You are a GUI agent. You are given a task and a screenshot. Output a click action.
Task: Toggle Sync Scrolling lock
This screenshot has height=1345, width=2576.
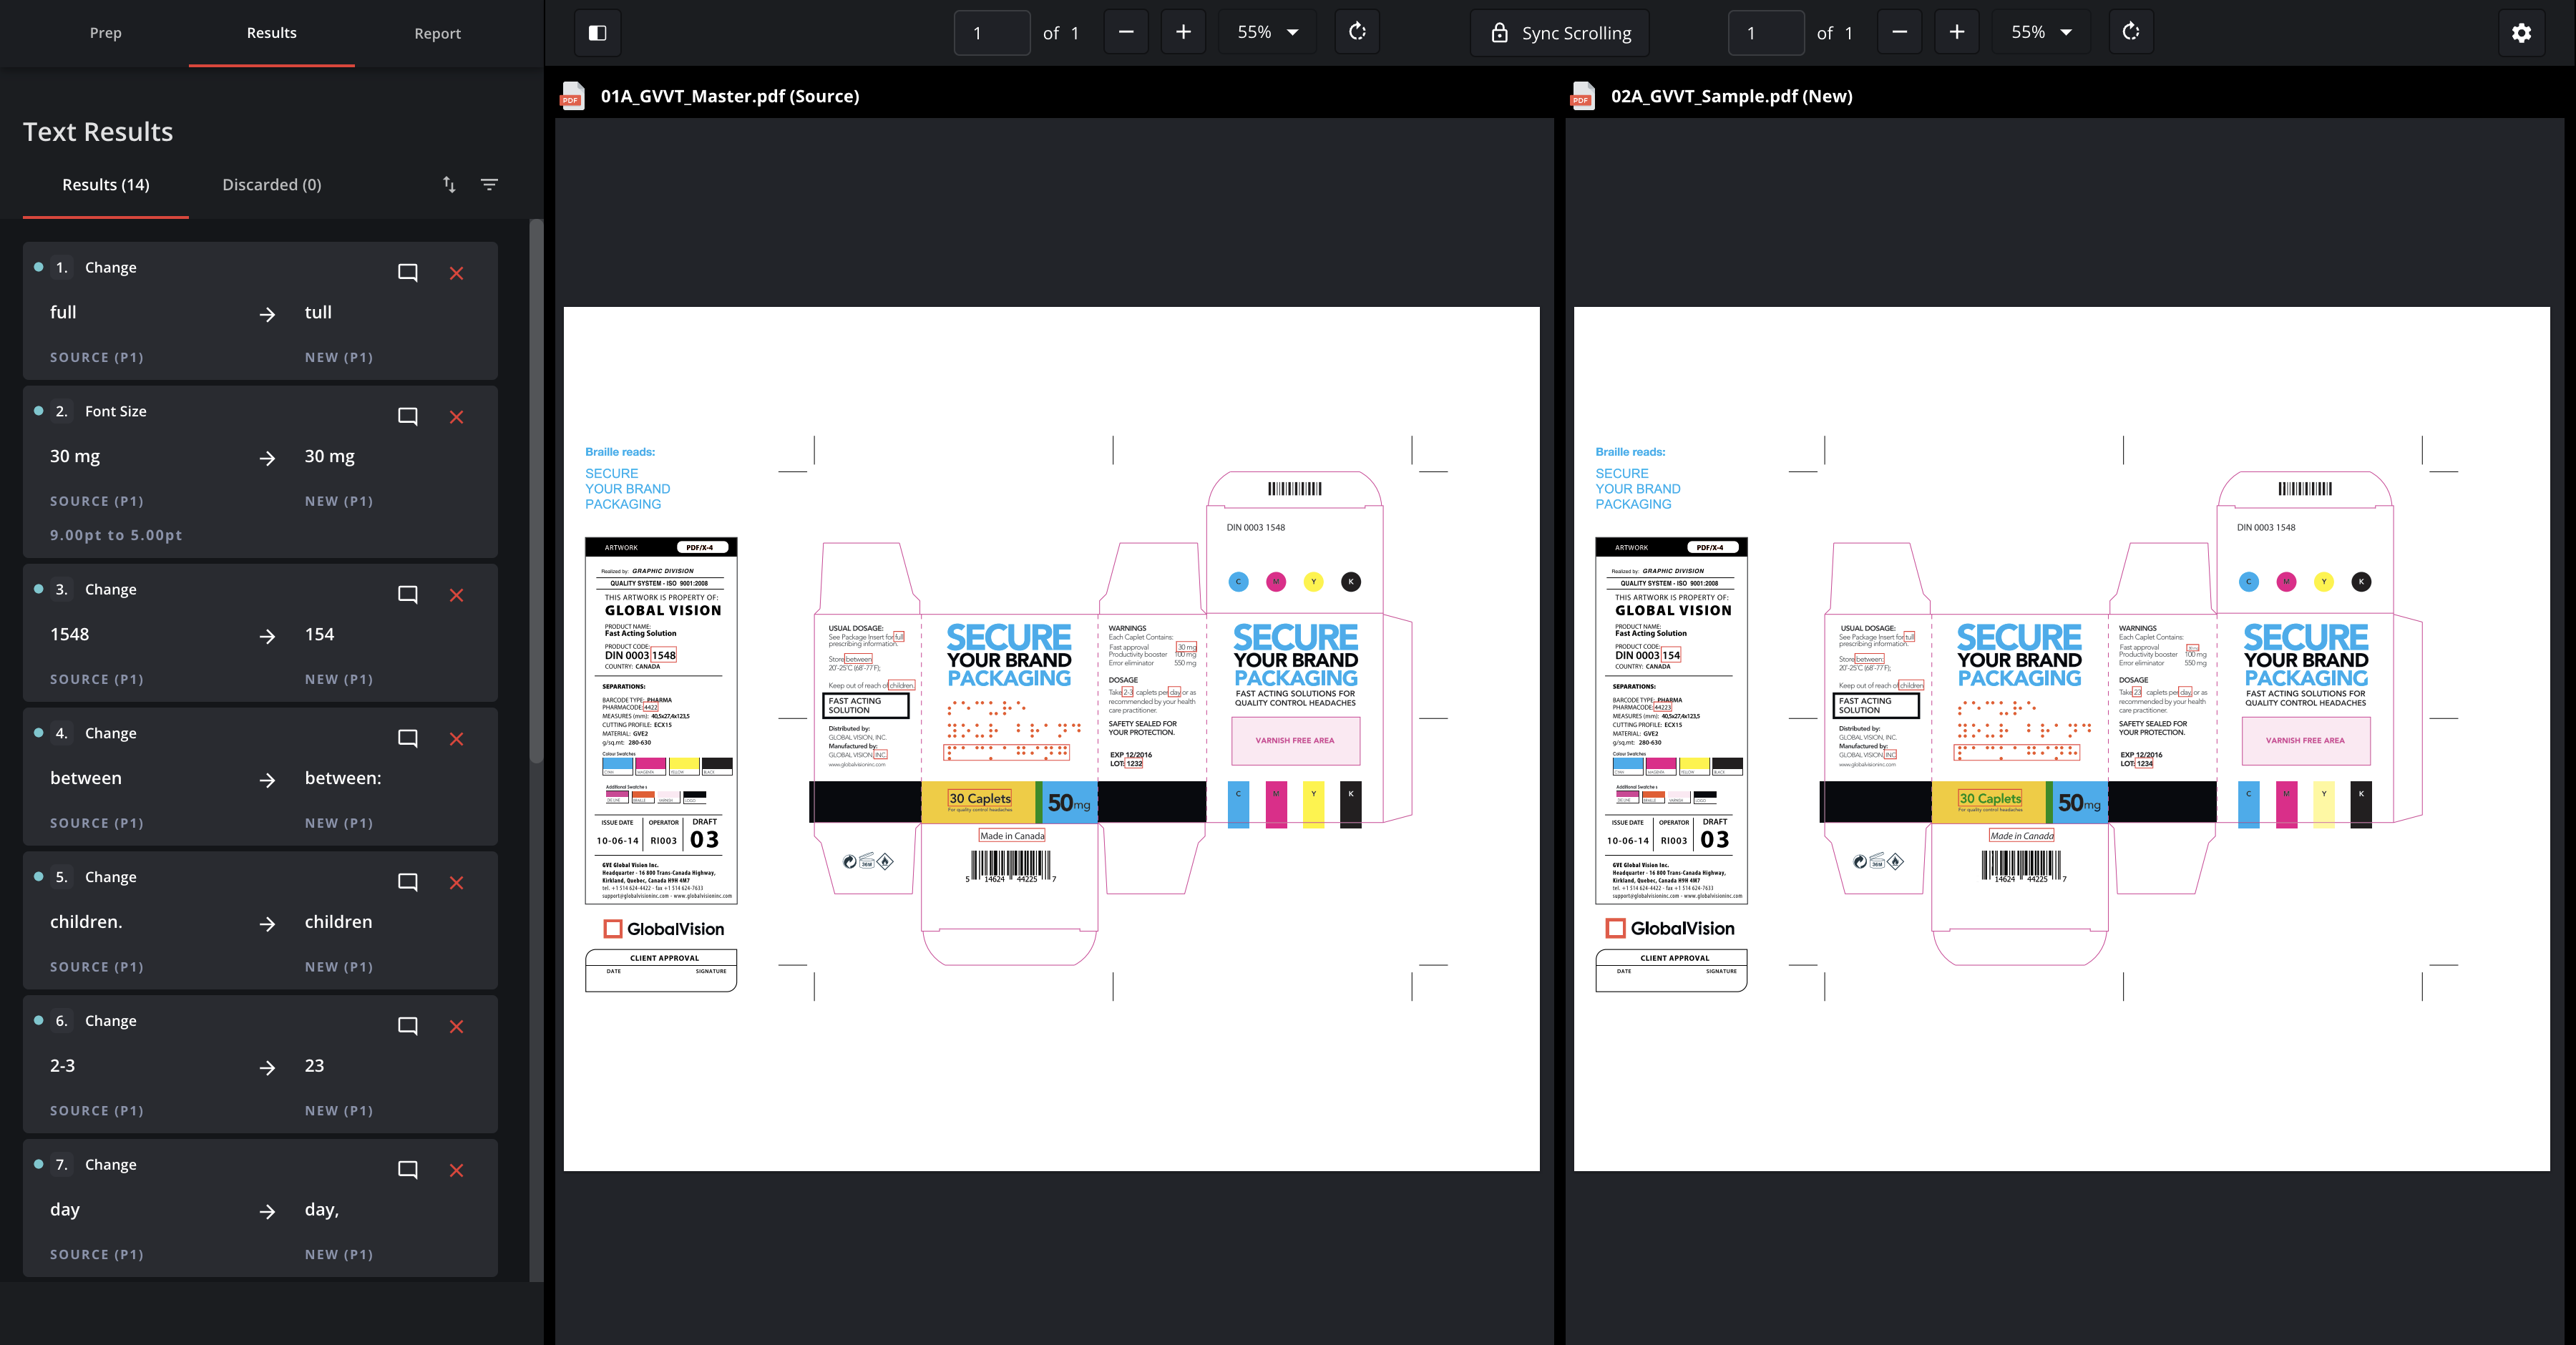[1559, 33]
